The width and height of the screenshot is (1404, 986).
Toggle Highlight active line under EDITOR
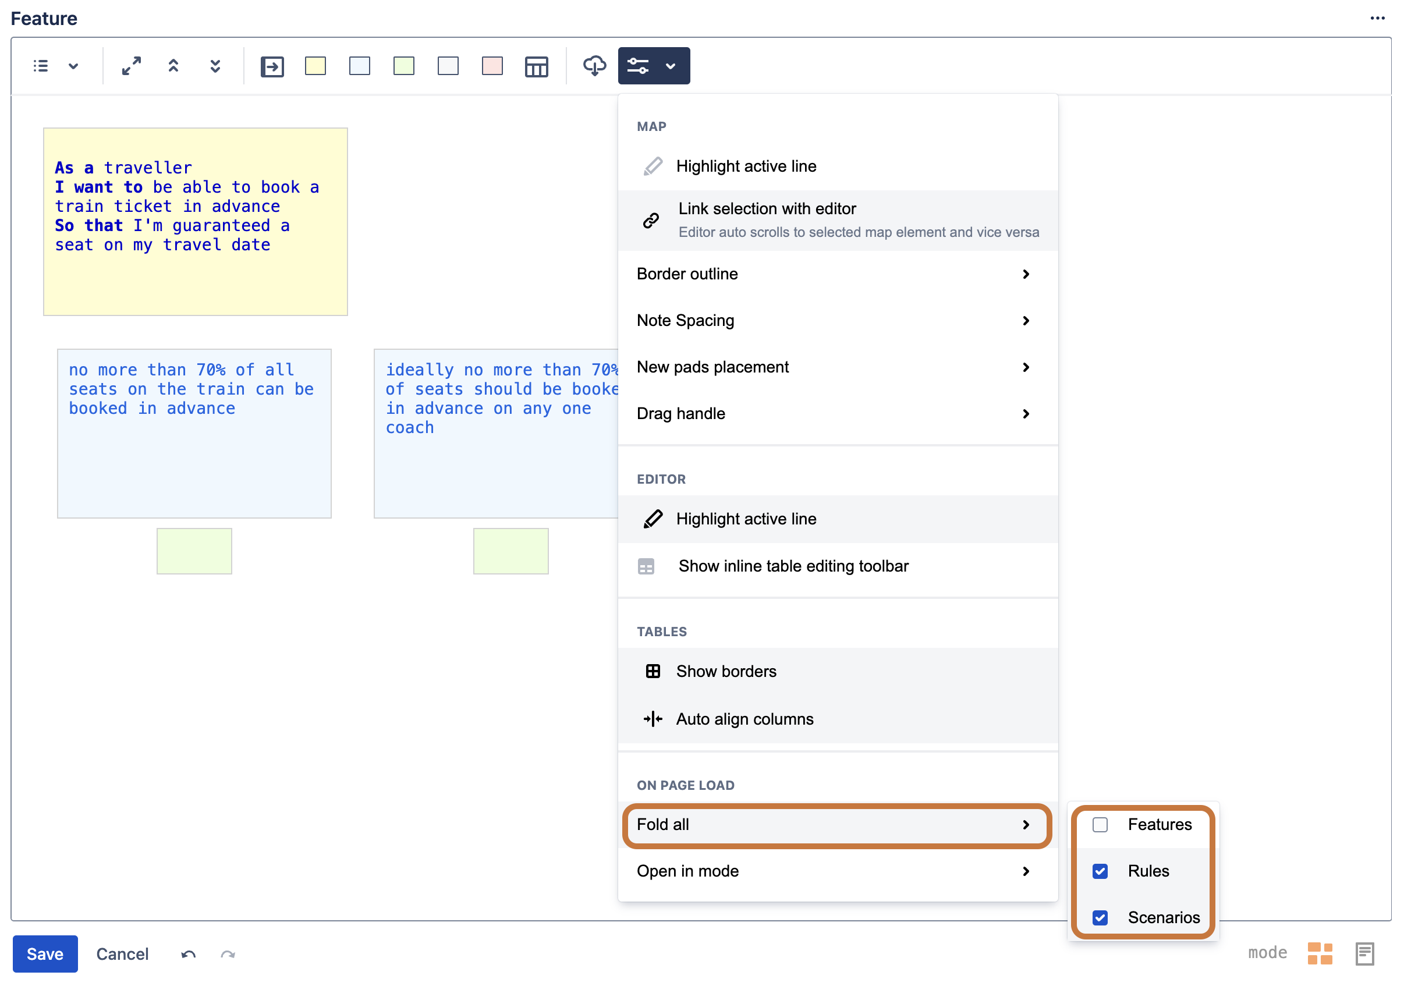point(838,519)
